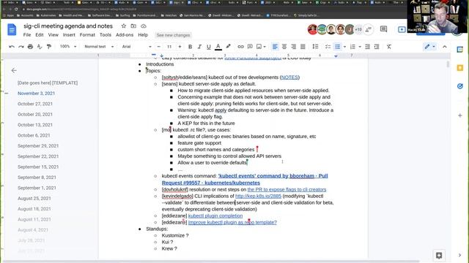Jump to November 3, 2021 in the outline
Image resolution: width=469 pixels, height=263 pixels.
click(36, 94)
